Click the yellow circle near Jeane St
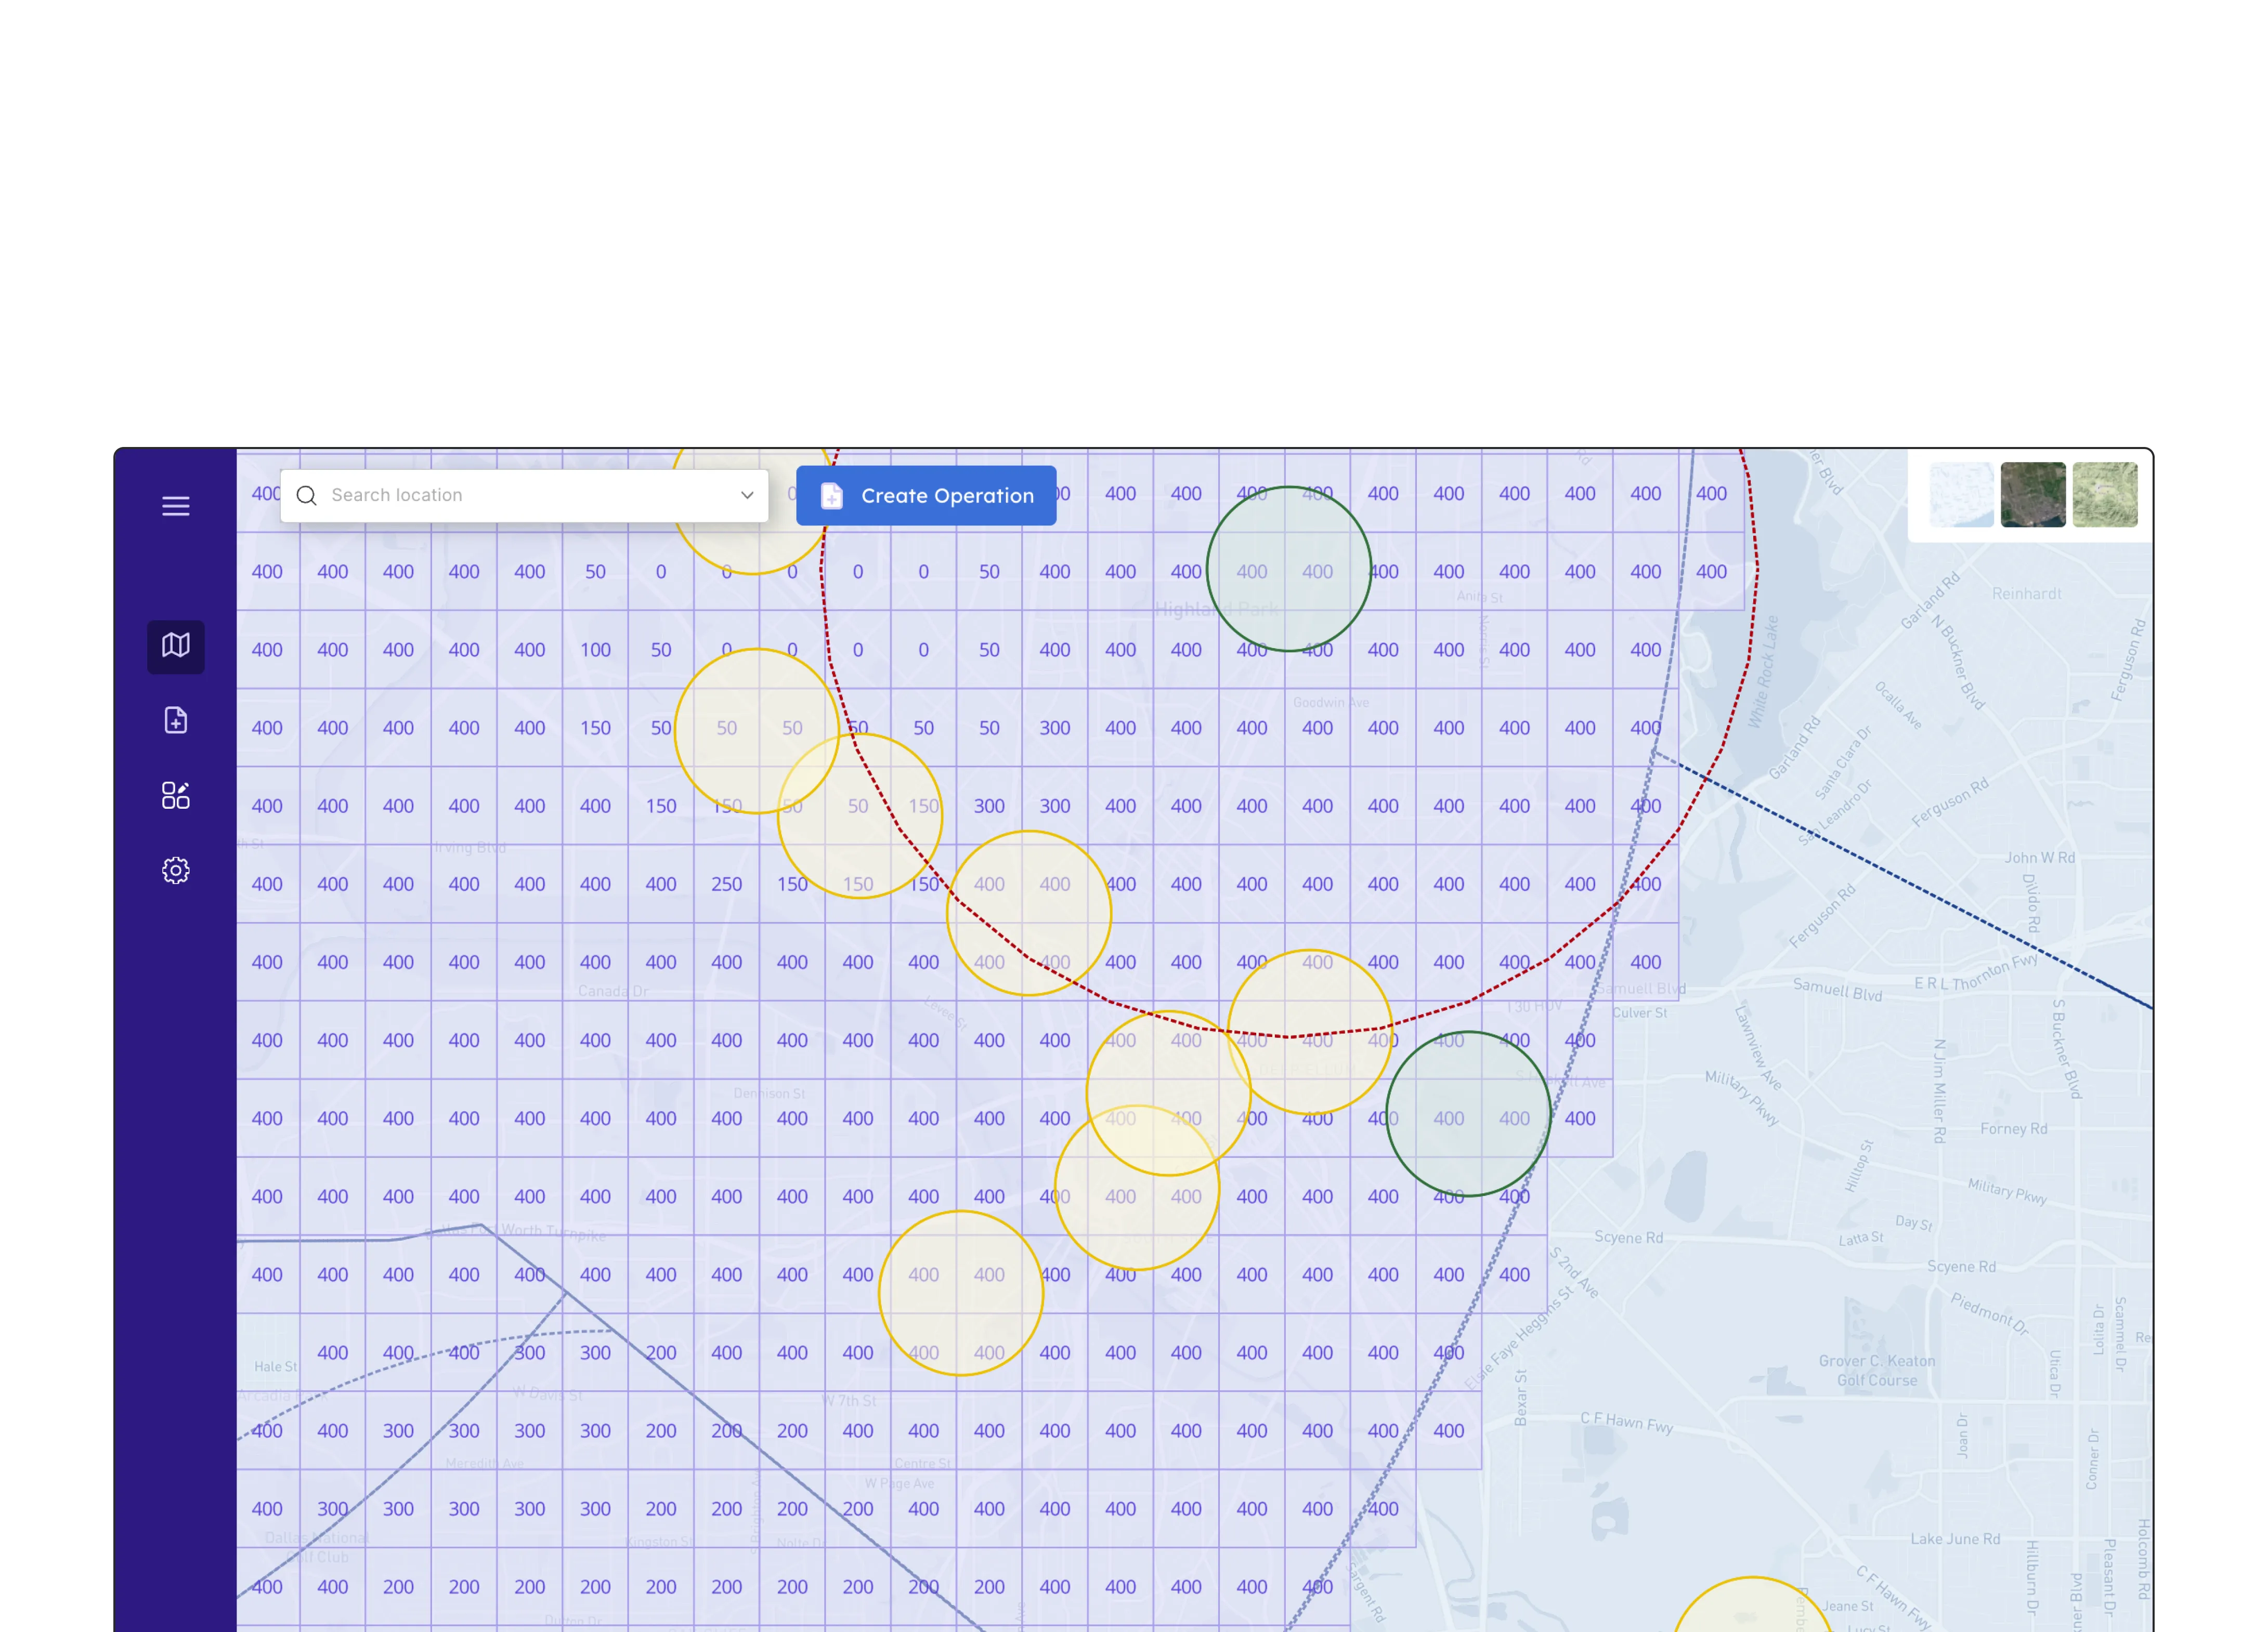This screenshot has height=1632, width=2268. 1751,1611
